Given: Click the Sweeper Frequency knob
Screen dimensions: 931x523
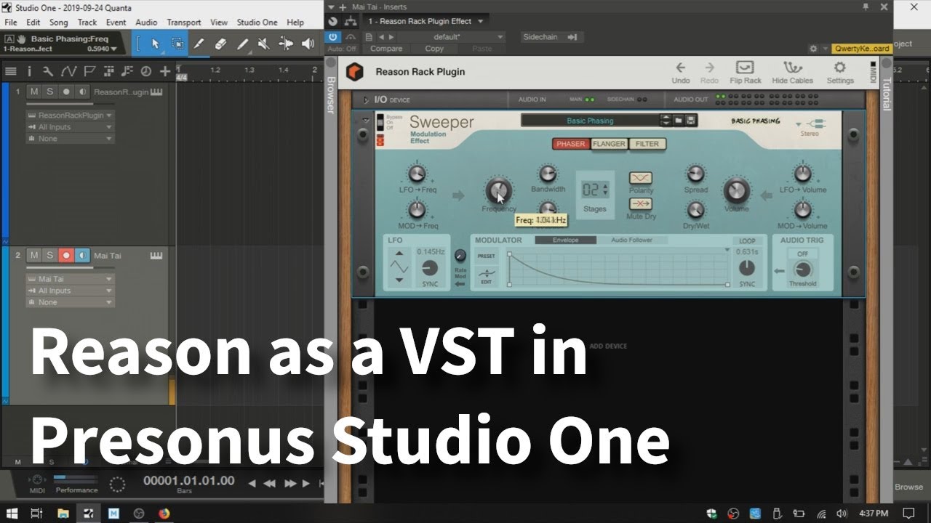Looking at the screenshot, I should pyautogui.click(x=498, y=191).
